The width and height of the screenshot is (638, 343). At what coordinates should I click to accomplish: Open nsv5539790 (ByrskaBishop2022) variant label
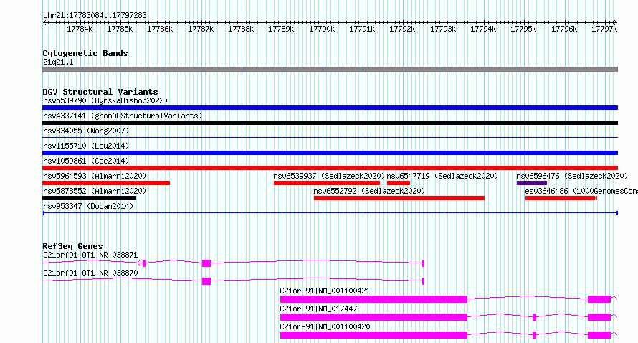tap(105, 100)
